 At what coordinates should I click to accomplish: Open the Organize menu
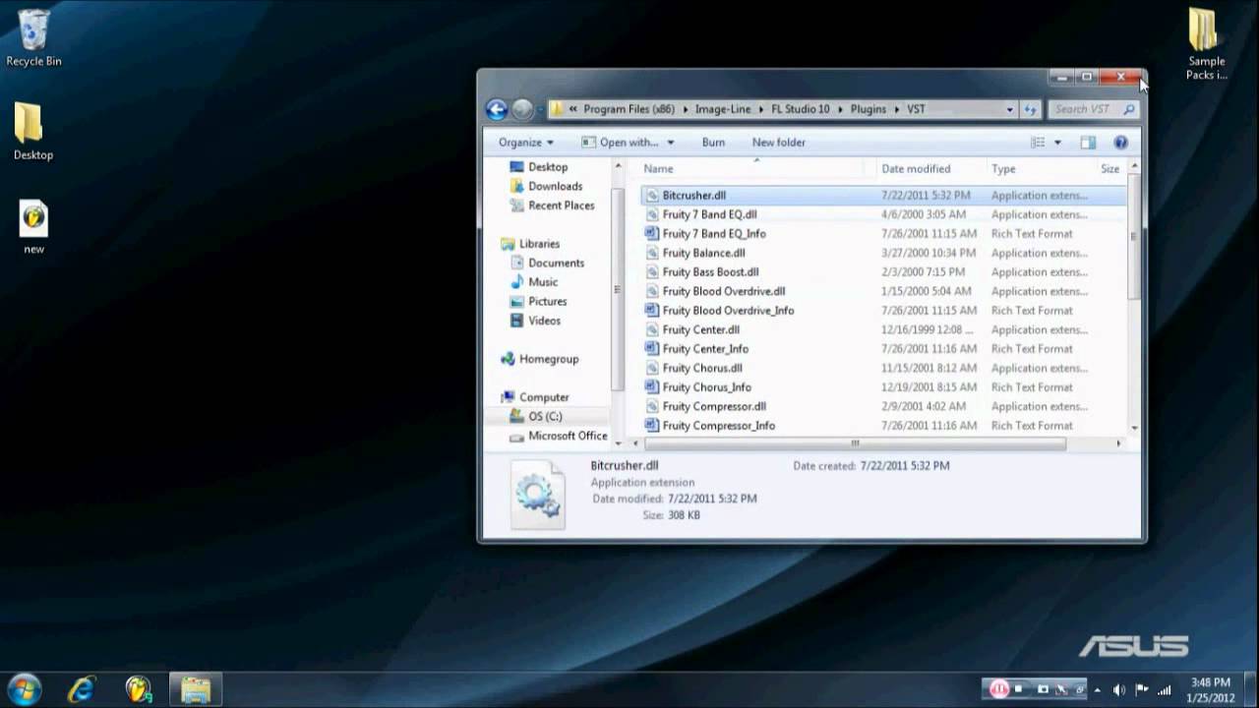pyautogui.click(x=526, y=143)
